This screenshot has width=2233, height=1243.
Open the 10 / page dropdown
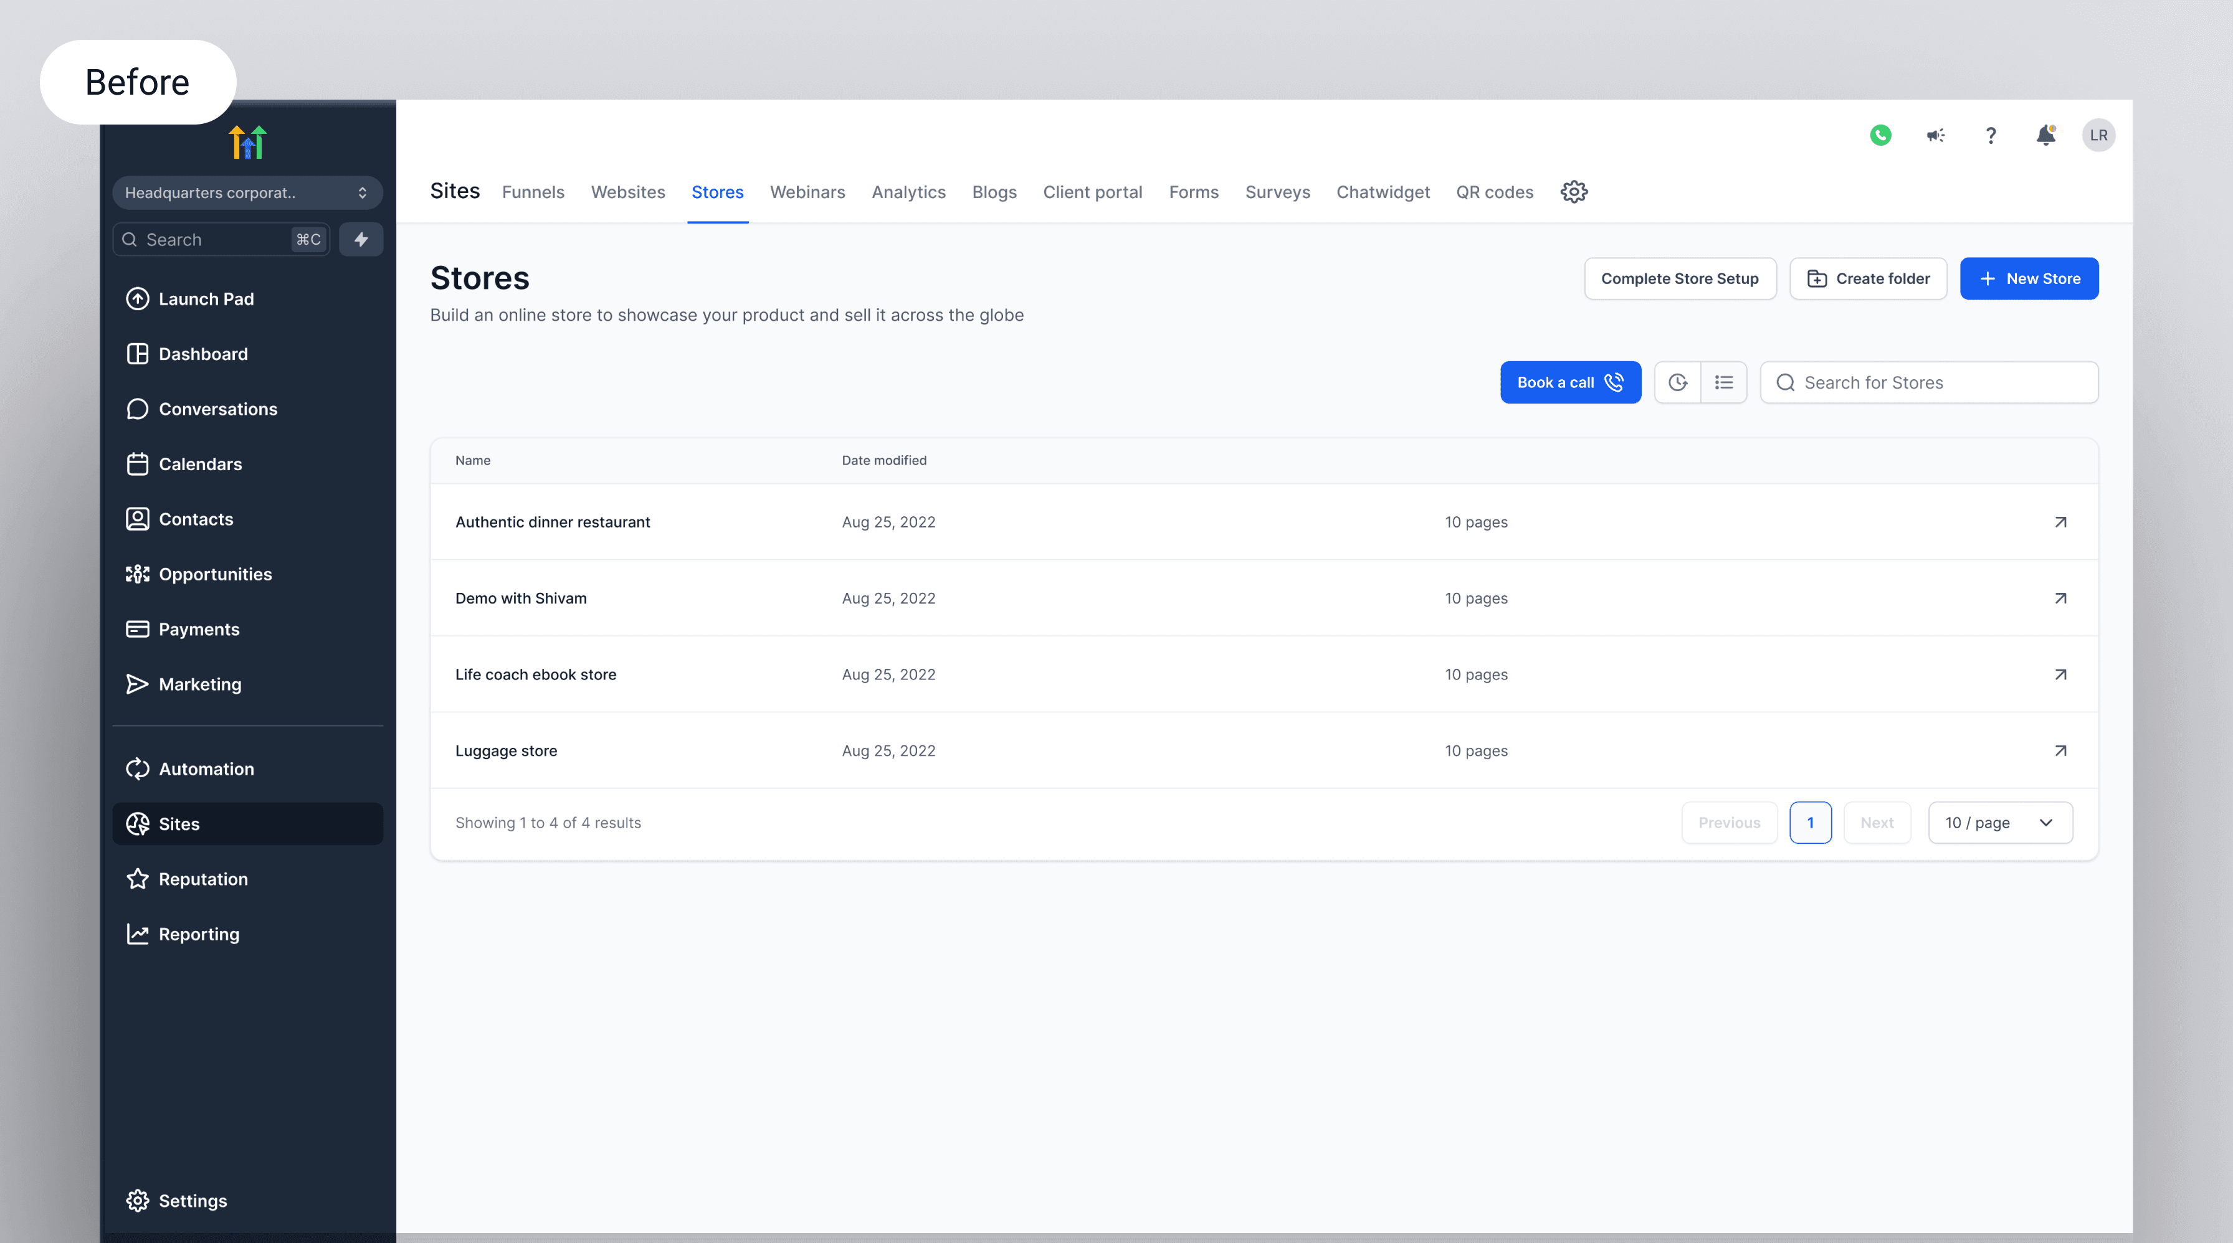[x=2000, y=822]
